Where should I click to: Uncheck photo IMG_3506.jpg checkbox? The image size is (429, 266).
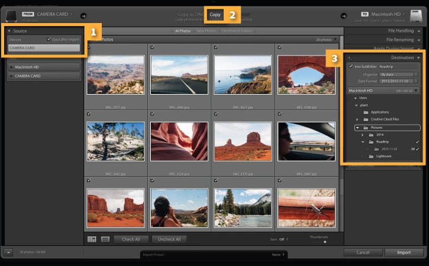280,47
